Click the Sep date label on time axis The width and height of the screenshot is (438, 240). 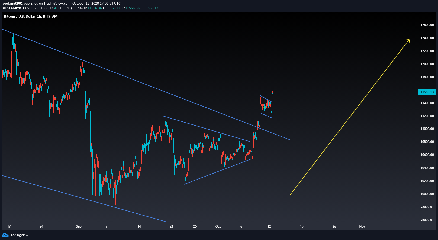[x=79, y=226]
